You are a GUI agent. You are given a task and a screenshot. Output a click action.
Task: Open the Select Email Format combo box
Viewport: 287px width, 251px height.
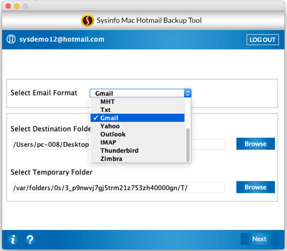(140, 93)
